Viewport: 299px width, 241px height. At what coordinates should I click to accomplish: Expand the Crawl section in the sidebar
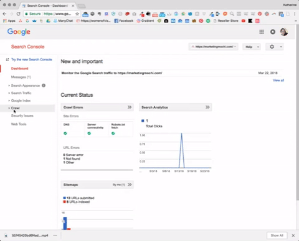[15, 108]
